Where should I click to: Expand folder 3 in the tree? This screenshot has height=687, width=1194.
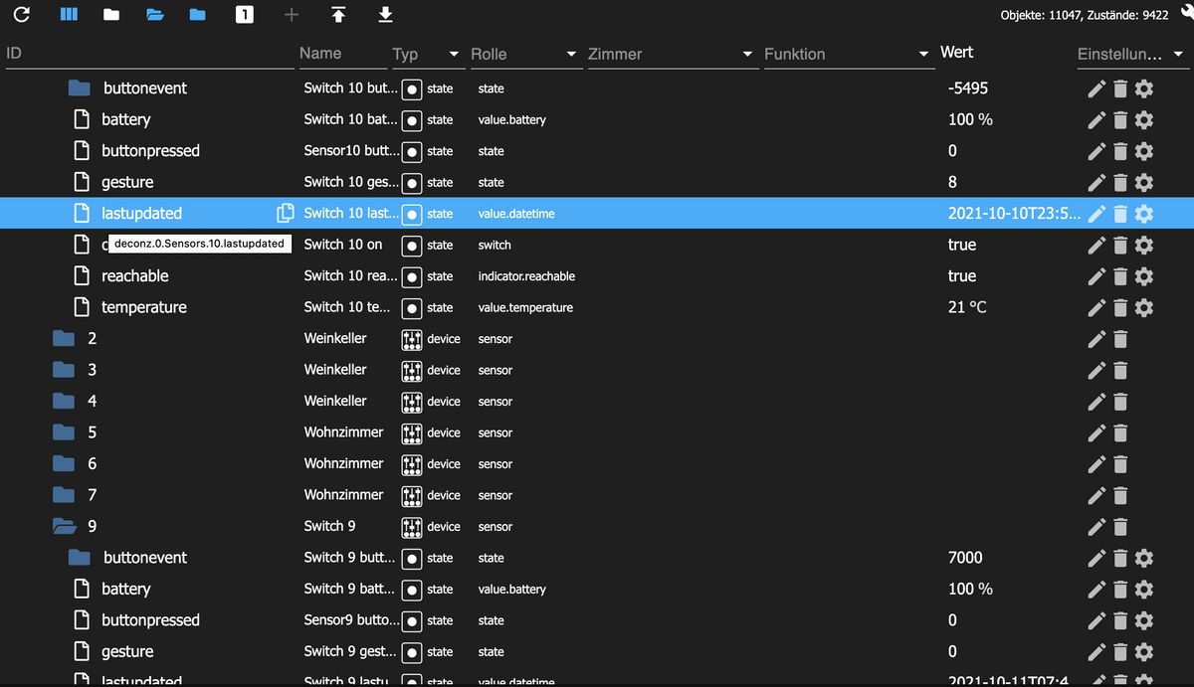click(64, 370)
